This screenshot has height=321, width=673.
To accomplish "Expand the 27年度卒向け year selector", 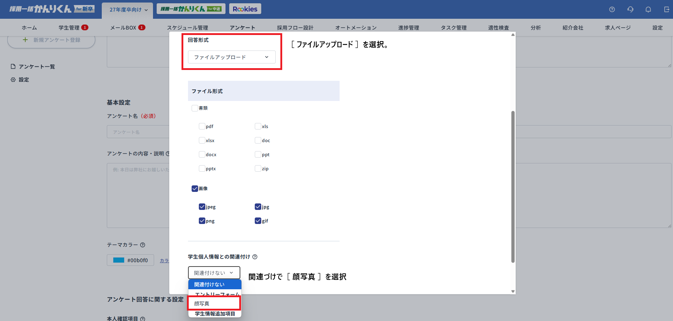I will 128,10.
